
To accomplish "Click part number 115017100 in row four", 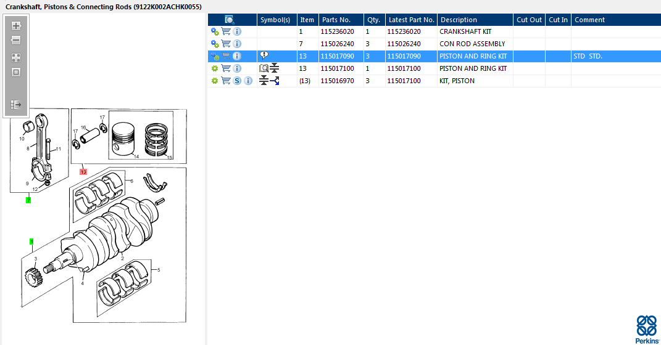I will click(x=338, y=68).
